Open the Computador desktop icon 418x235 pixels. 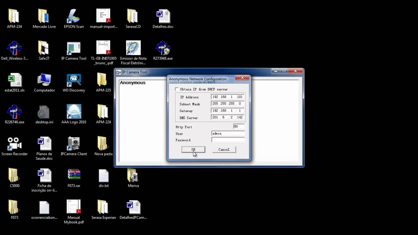tap(44, 80)
